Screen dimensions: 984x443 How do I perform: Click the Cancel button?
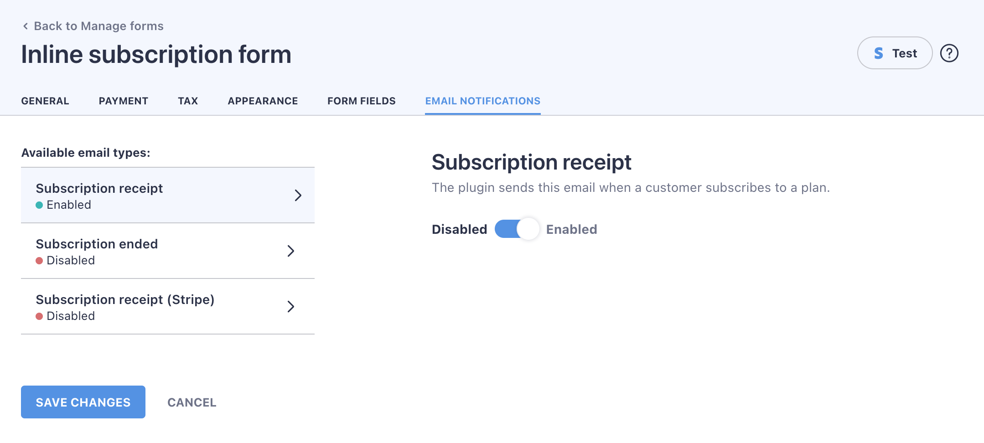pos(192,402)
